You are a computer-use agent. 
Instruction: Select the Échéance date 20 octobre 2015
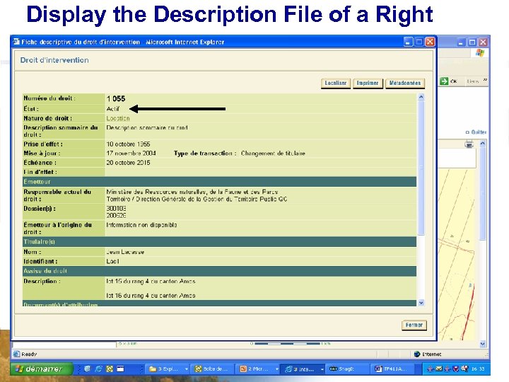[x=128, y=163]
